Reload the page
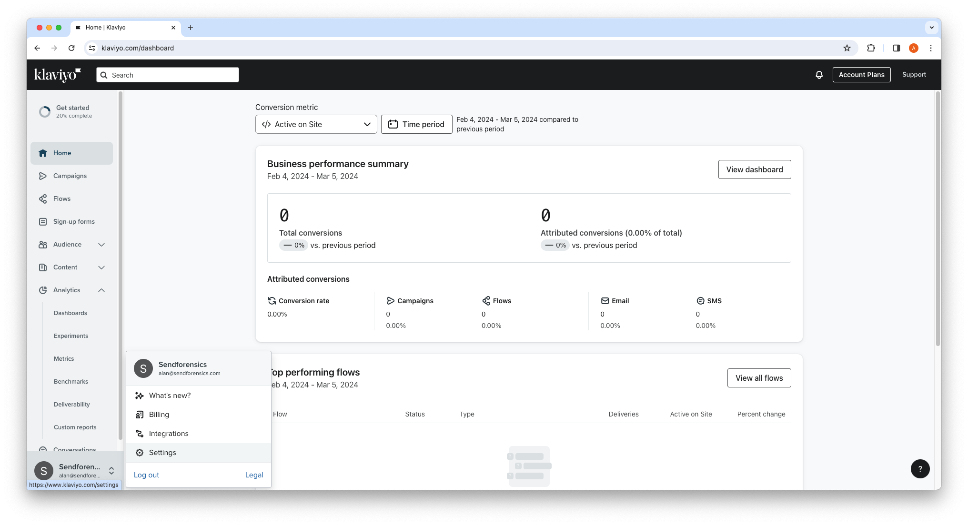Image resolution: width=968 pixels, height=525 pixels. tap(71, 48)
